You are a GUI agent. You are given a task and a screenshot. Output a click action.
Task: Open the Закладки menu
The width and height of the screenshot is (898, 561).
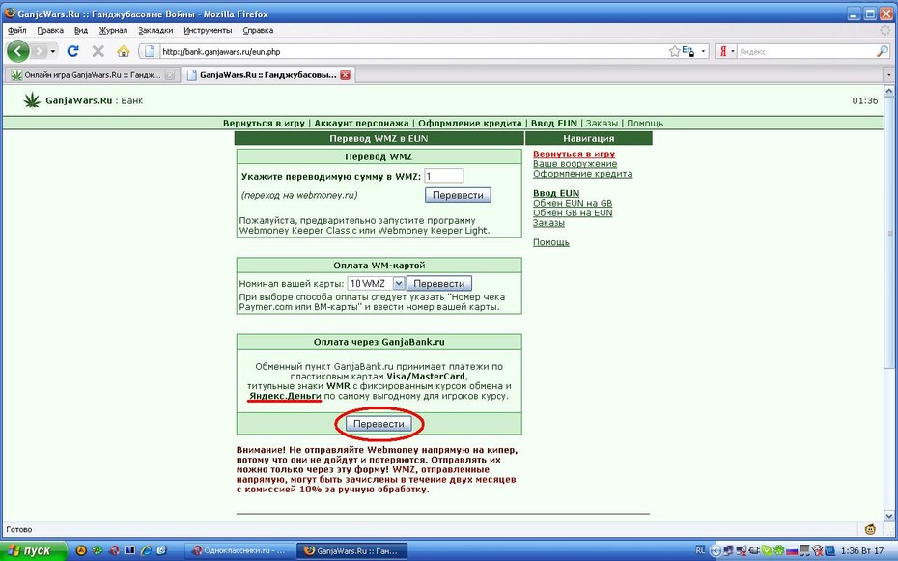(x=155, y=30)
